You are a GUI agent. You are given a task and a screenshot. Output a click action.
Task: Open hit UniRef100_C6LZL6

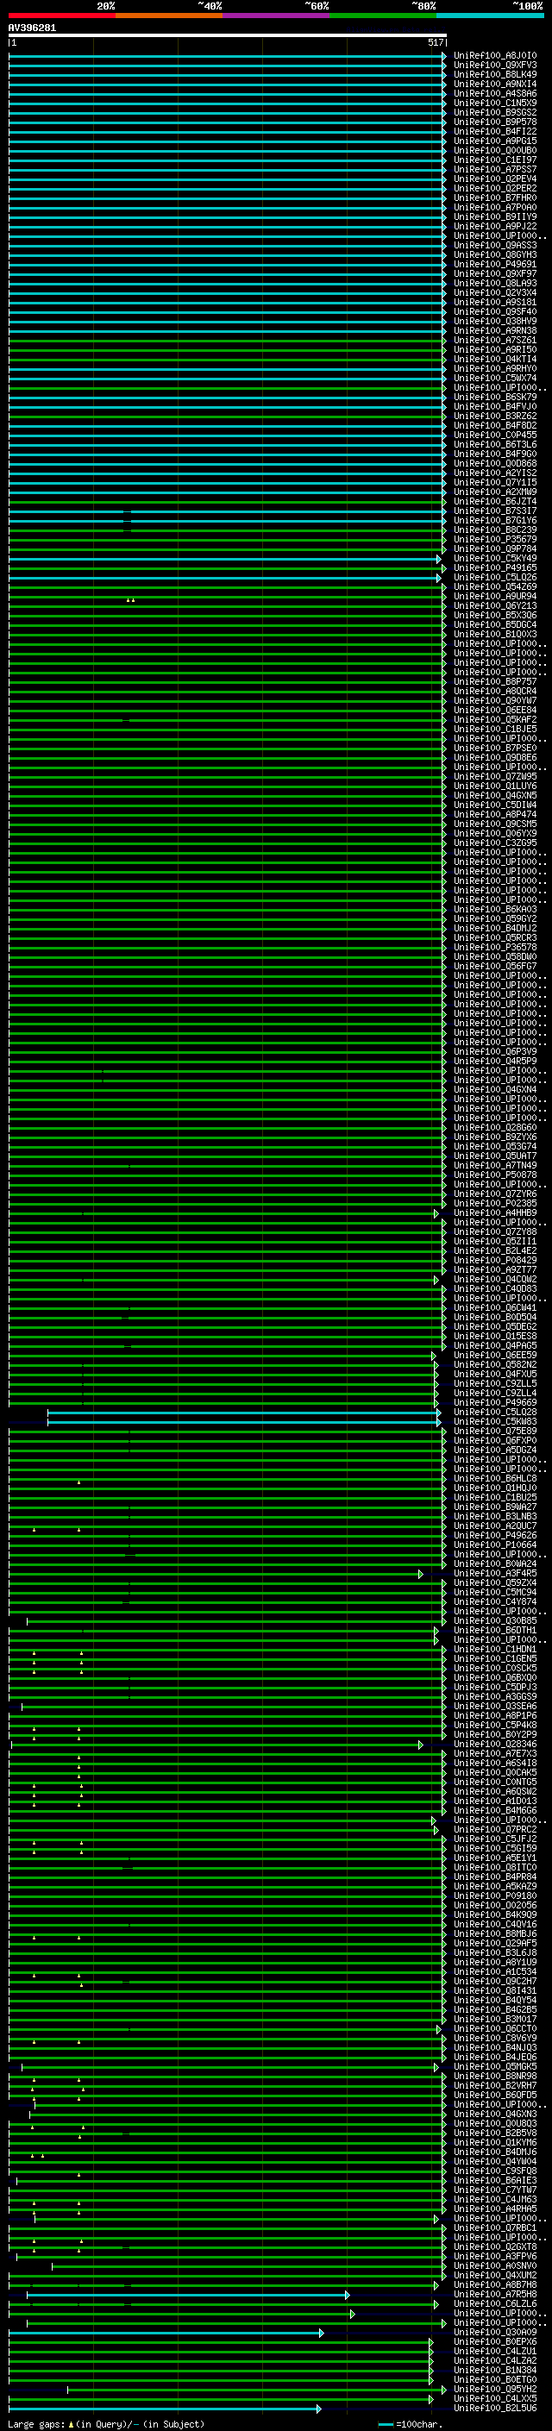coord(495,2303)
